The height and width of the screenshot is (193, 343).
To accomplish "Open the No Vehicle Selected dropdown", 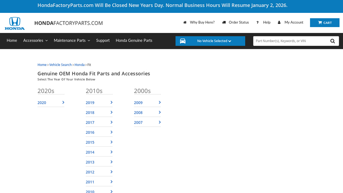I will pos(214,41).
